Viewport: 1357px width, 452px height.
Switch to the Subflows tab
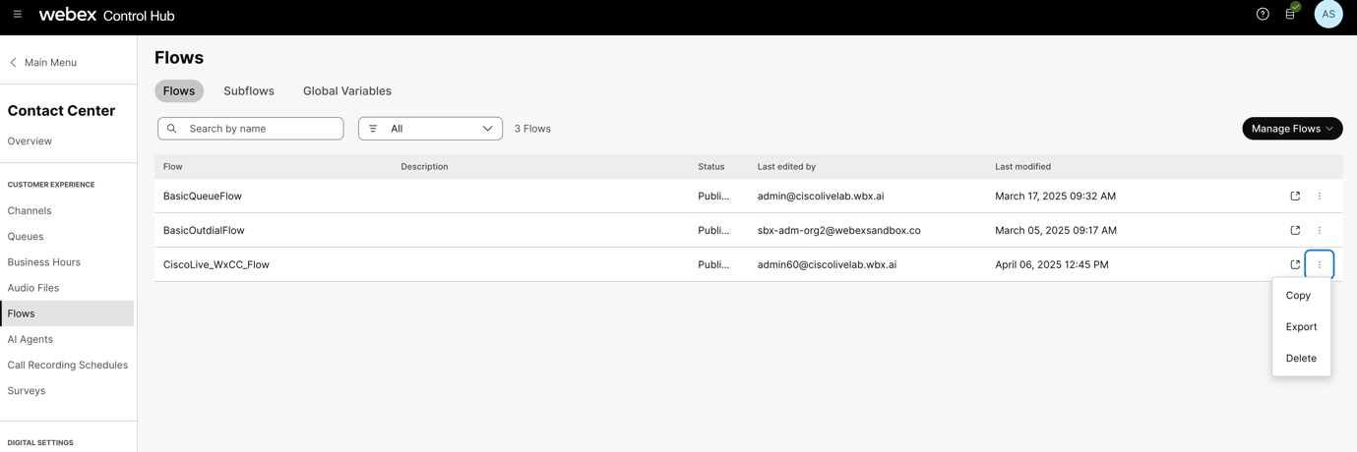click(x=249, y=91)
